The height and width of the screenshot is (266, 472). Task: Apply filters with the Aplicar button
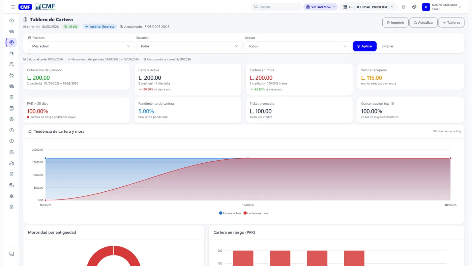pos(365,46)
